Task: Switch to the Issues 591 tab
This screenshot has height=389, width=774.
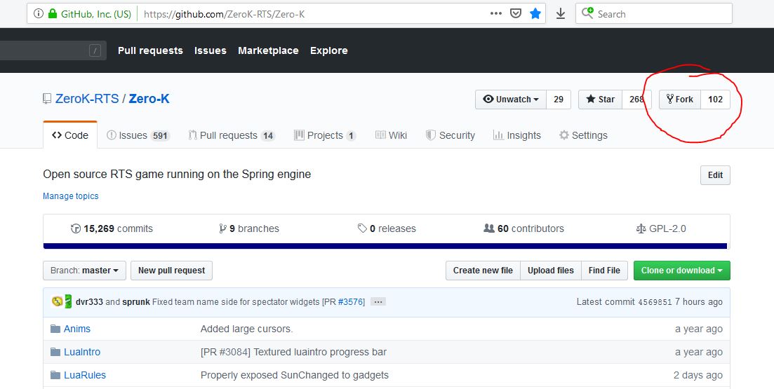Action: (x=138, y=135)
